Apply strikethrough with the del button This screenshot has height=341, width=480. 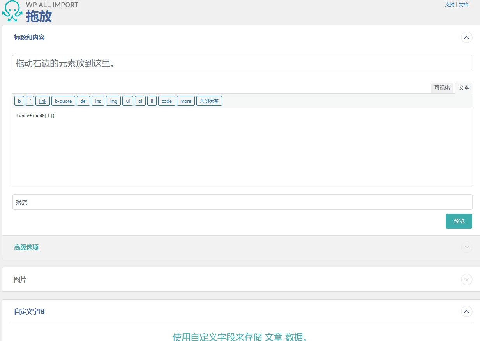[x=83, y=101]
